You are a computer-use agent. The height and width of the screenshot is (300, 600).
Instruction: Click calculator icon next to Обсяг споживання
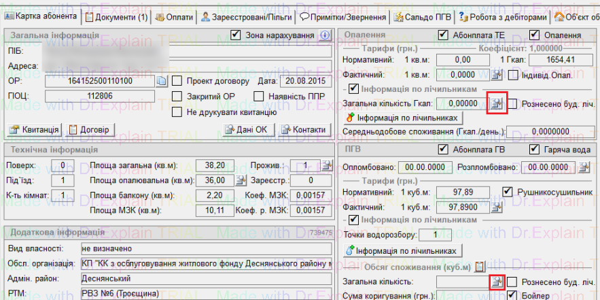479,266
